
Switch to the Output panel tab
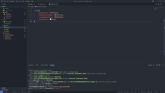pos(37,65)
